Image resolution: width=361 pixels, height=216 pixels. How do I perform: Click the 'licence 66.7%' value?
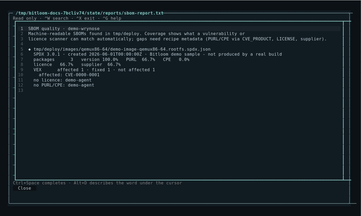click(x=53, y=64)
